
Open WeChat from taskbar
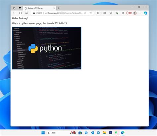coord(117,133)
